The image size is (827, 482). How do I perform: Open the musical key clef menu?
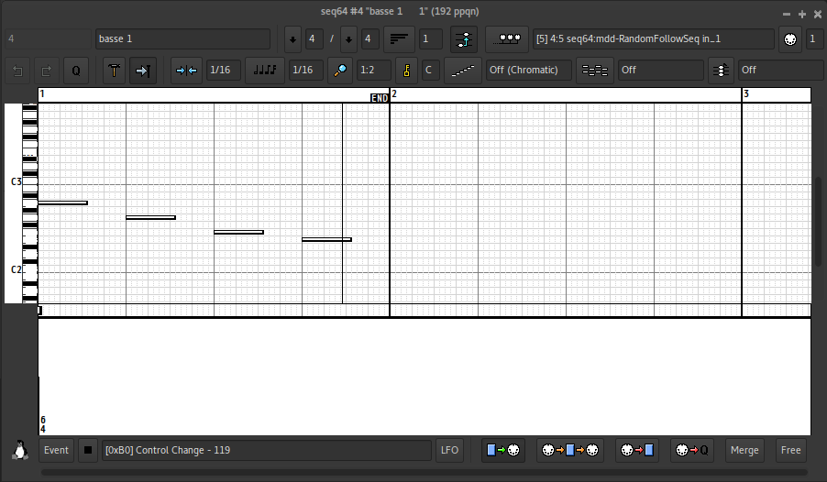tap(407, 71)
